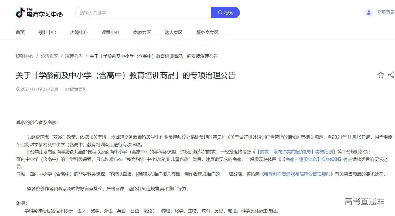This screenshot has width=395, height=216.
Task: Visit the 达人专区 section
Action: 173,32
